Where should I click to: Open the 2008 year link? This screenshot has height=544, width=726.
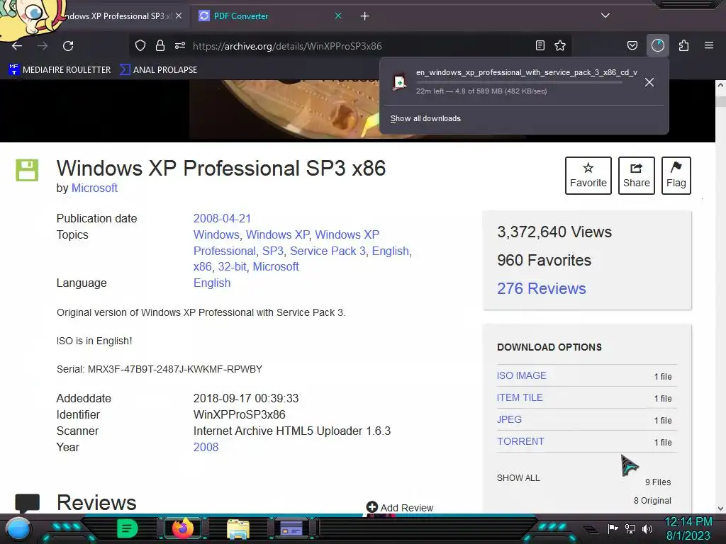tap(206, 447)
